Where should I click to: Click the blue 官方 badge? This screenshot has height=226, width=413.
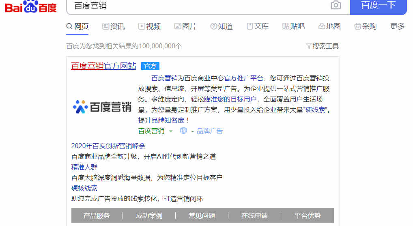150,66
